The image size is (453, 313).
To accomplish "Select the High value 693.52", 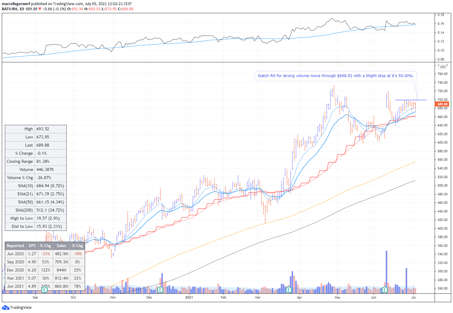I will click(x=43, y=129).
